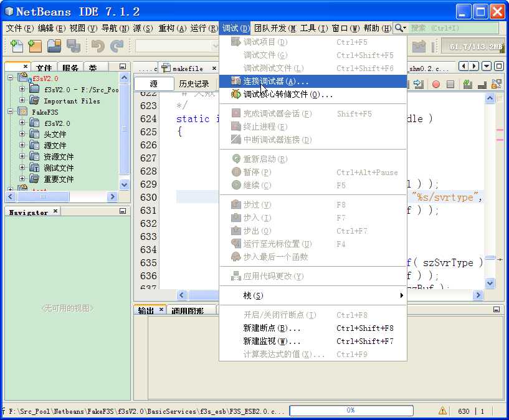The width and height of the screenshot is (509, 420).
Task: Click the Open Project toolbar icon
Action: (x=54, y=46)
